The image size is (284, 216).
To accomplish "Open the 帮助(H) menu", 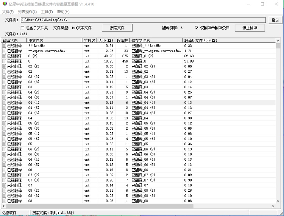I will tap(63, 12).
